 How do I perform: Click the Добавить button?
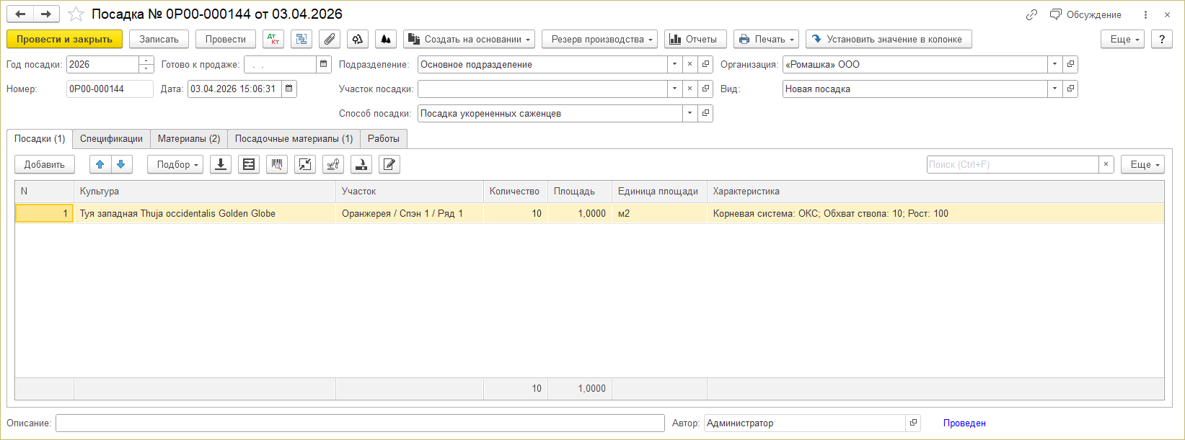tap(45, 164)
